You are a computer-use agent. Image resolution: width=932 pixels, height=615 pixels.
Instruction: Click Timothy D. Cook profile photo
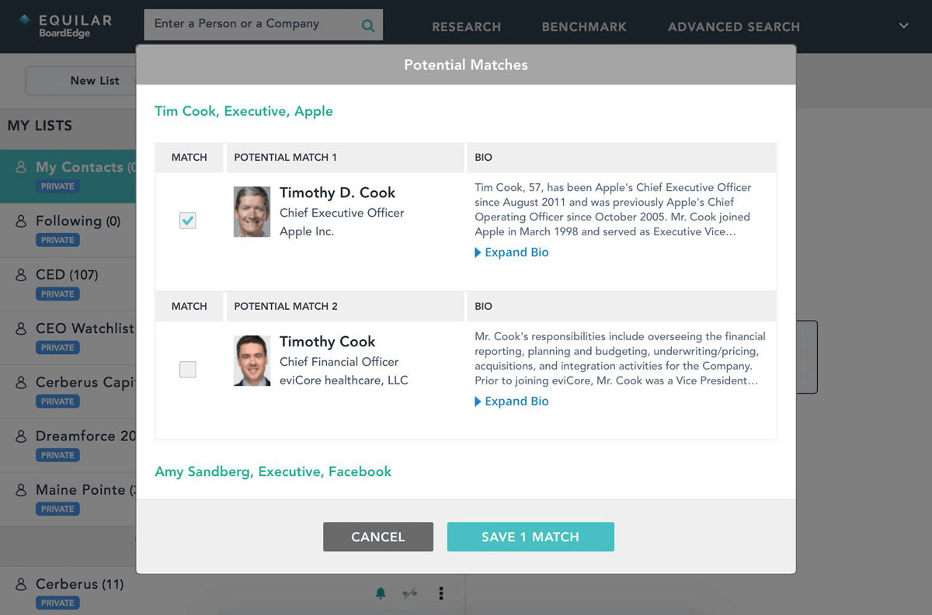click(252, 211)
